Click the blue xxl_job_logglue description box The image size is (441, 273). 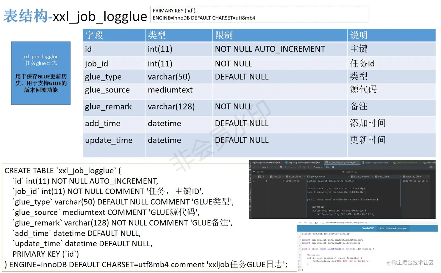pyautogui.click(x=41, y=73)
